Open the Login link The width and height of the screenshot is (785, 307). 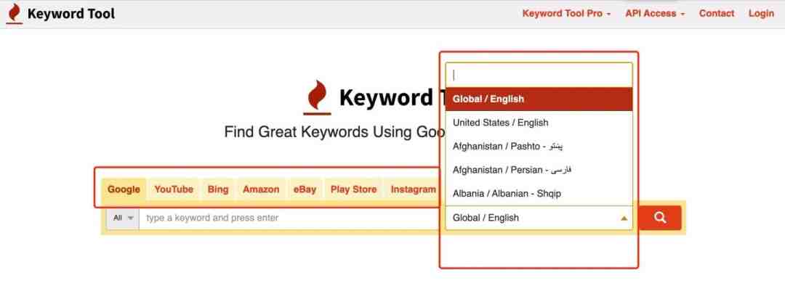coord(761,14)
